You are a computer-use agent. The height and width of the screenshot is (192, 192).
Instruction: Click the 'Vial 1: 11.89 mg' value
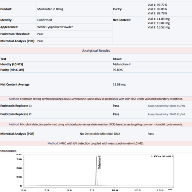tap(159, 19)
